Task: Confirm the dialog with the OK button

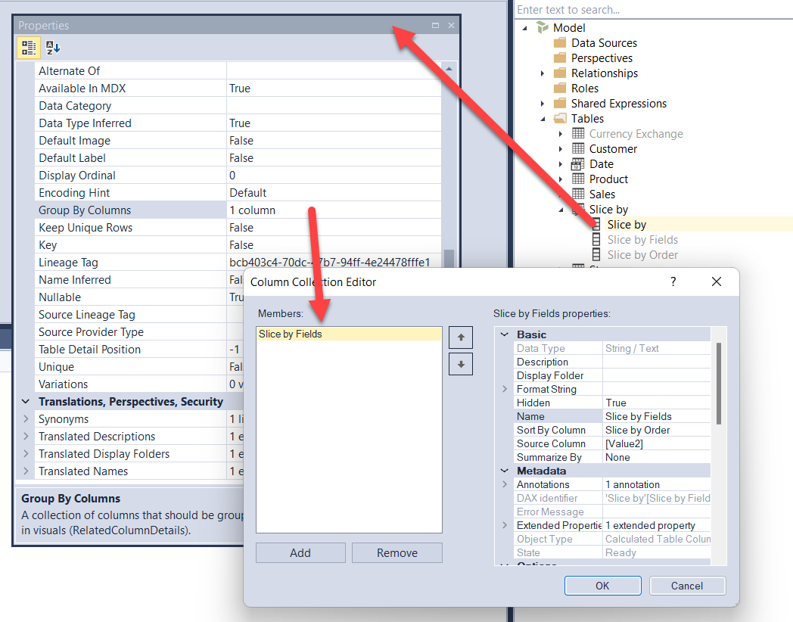Action: 602,585
